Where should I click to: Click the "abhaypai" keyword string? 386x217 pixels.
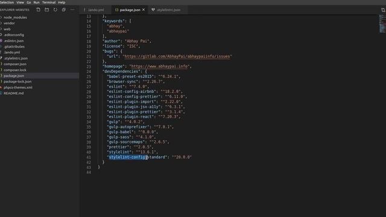pyautogui.click(x=118, y=31)
